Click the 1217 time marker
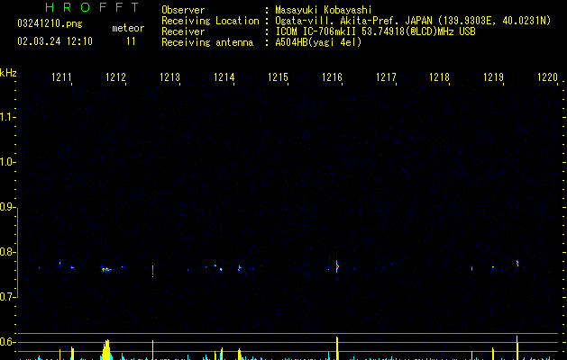567x360 pixels. tap(386, 77)
